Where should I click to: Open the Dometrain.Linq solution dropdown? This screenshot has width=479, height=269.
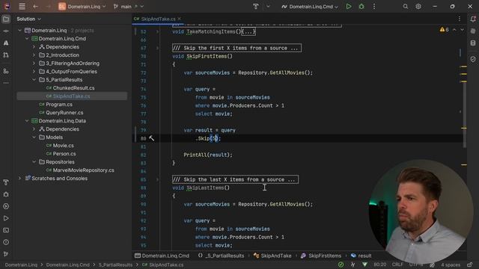pyautogui.click(x=82, y=7)
